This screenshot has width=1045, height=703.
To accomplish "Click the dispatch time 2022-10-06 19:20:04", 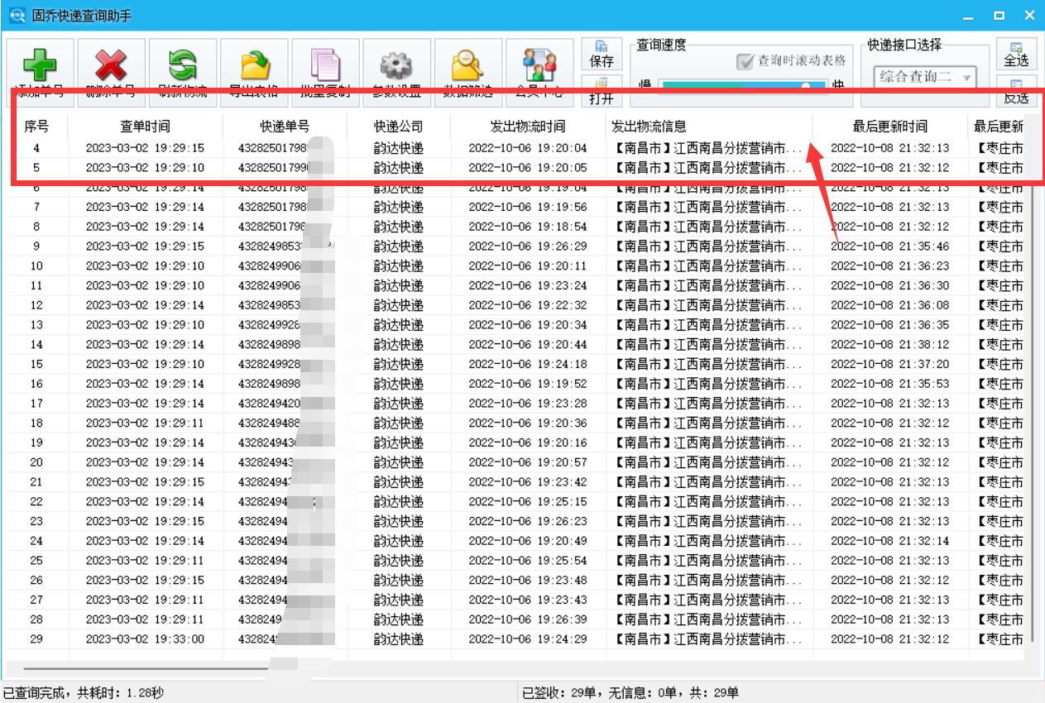I will click(528, 148).
